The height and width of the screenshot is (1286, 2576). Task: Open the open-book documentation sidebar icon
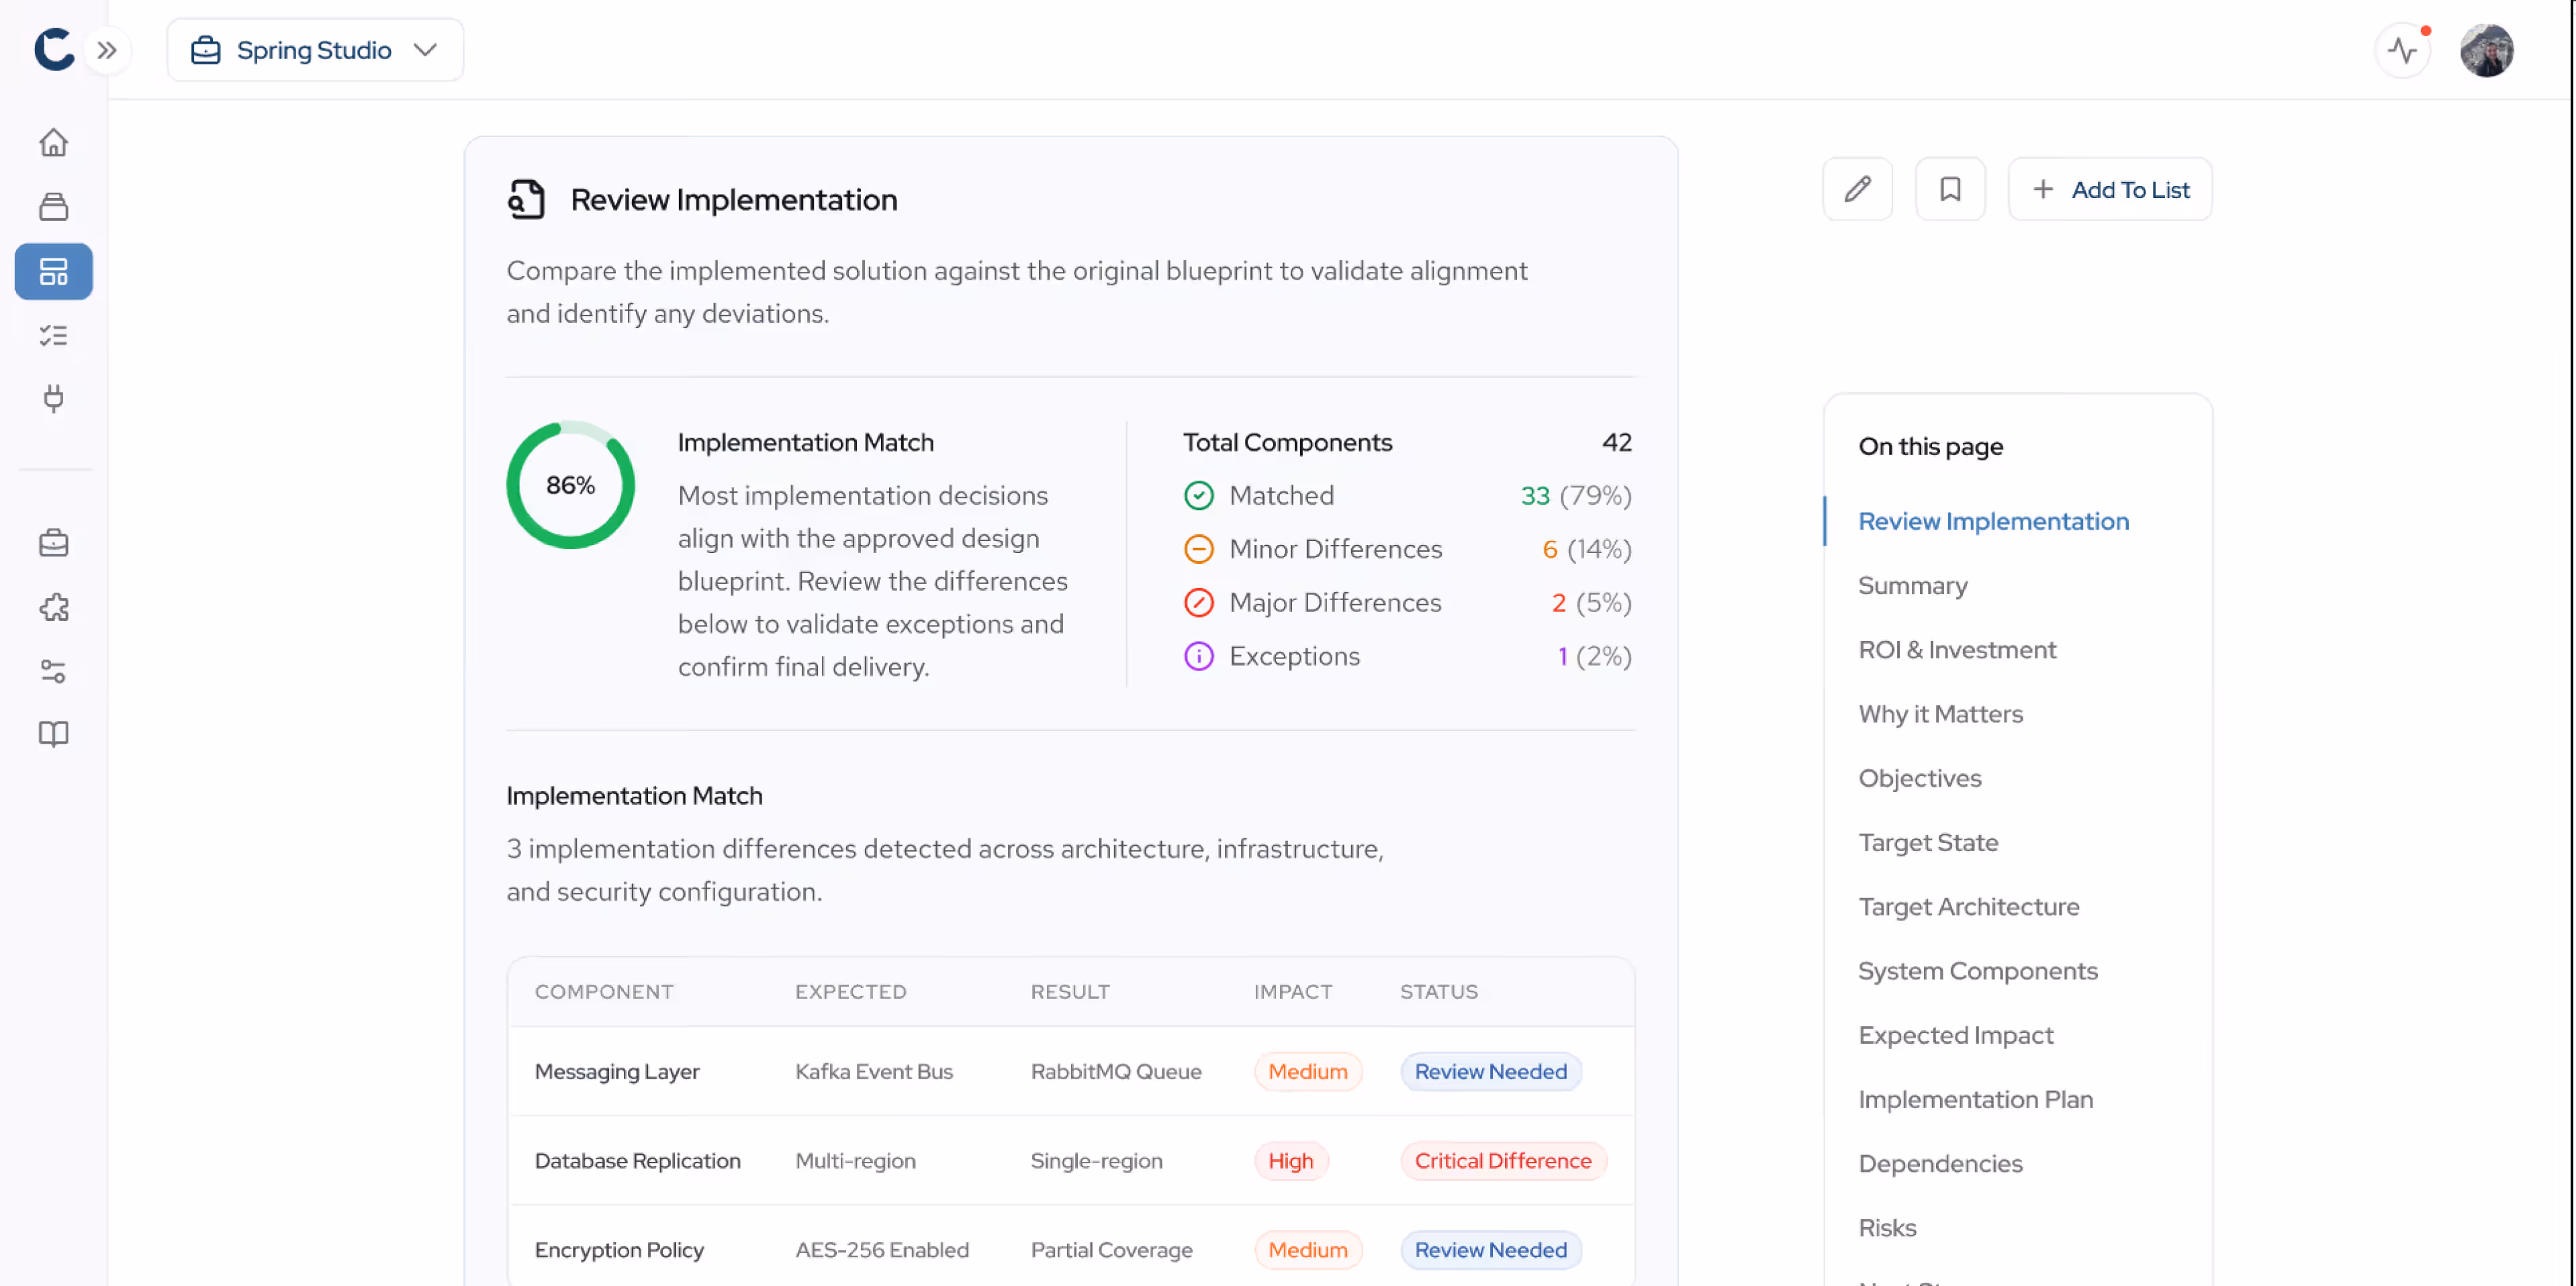[54, 734]
